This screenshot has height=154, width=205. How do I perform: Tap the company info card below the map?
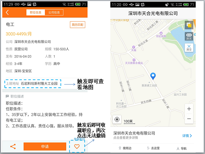pos(153,135)
